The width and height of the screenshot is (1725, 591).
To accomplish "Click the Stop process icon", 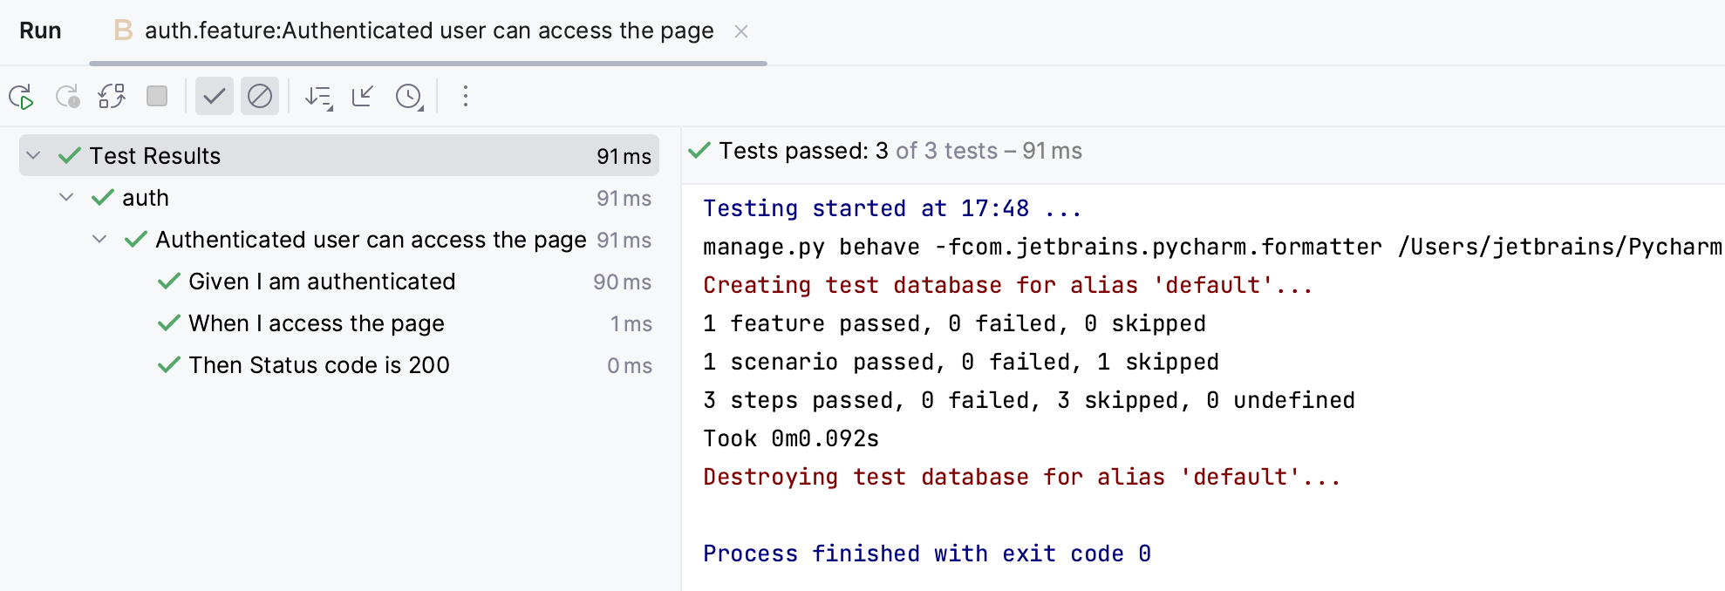I will coord(157,97).
